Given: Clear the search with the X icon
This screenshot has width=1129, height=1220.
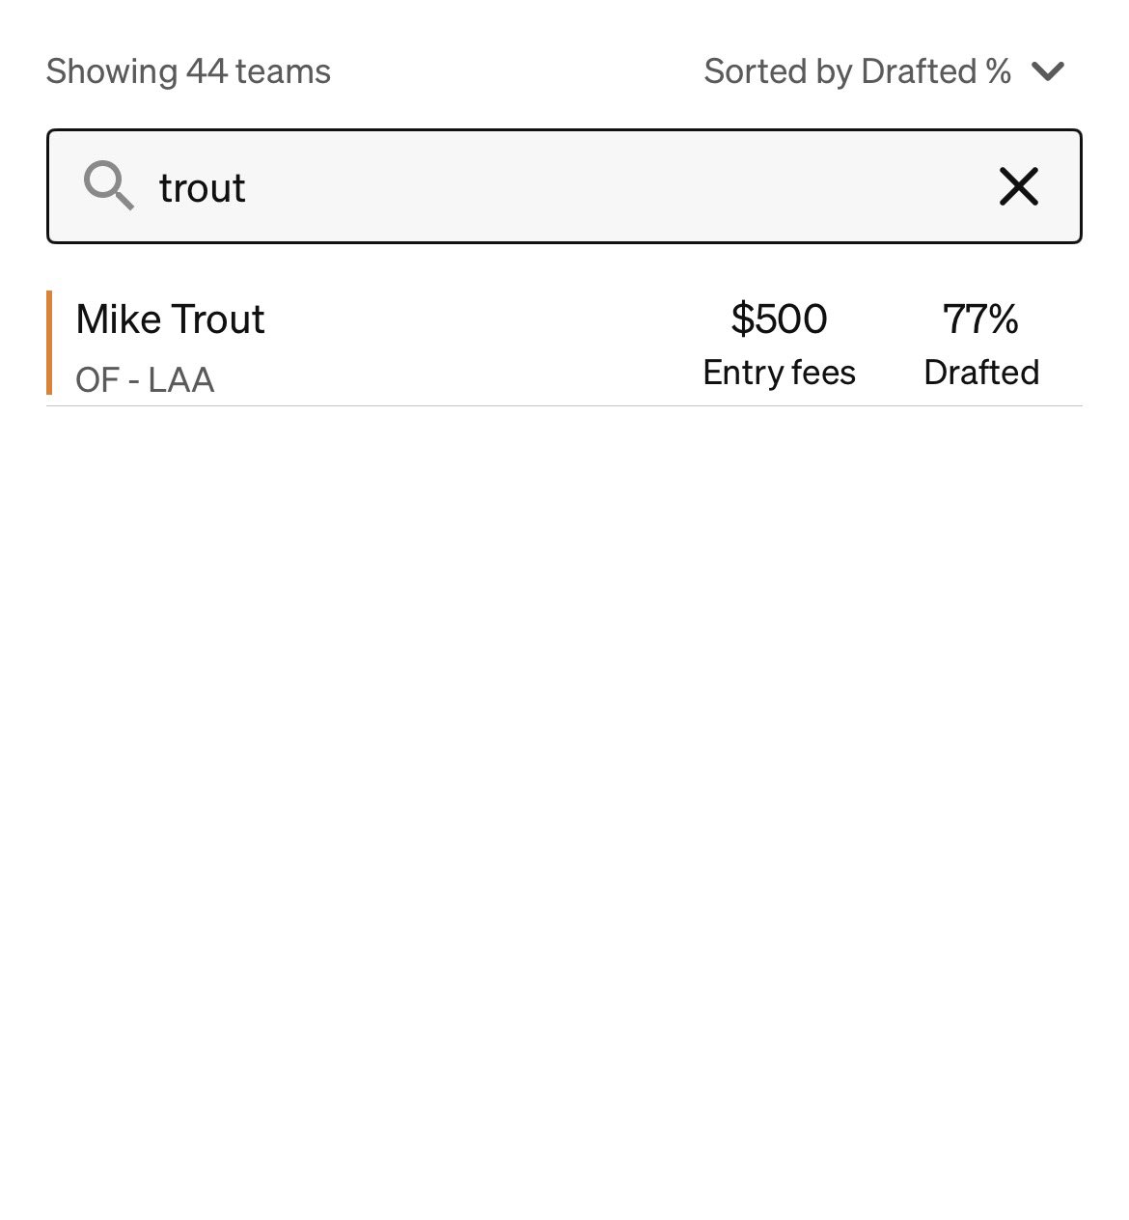Looking at the screenshot, I should tap(1018, 186).
